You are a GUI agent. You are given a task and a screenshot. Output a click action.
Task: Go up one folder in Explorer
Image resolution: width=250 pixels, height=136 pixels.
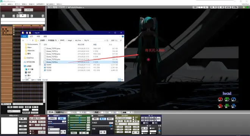(x=33, y=40)
